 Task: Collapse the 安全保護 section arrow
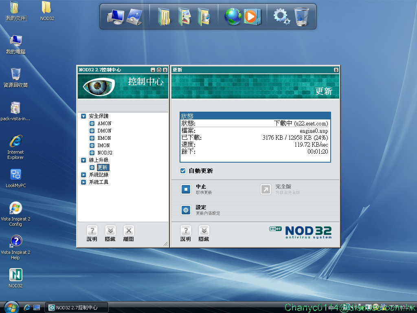[83, 116]
